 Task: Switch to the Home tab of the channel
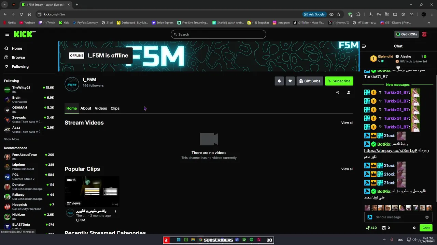pyautogui.click(x=72, y=108)
